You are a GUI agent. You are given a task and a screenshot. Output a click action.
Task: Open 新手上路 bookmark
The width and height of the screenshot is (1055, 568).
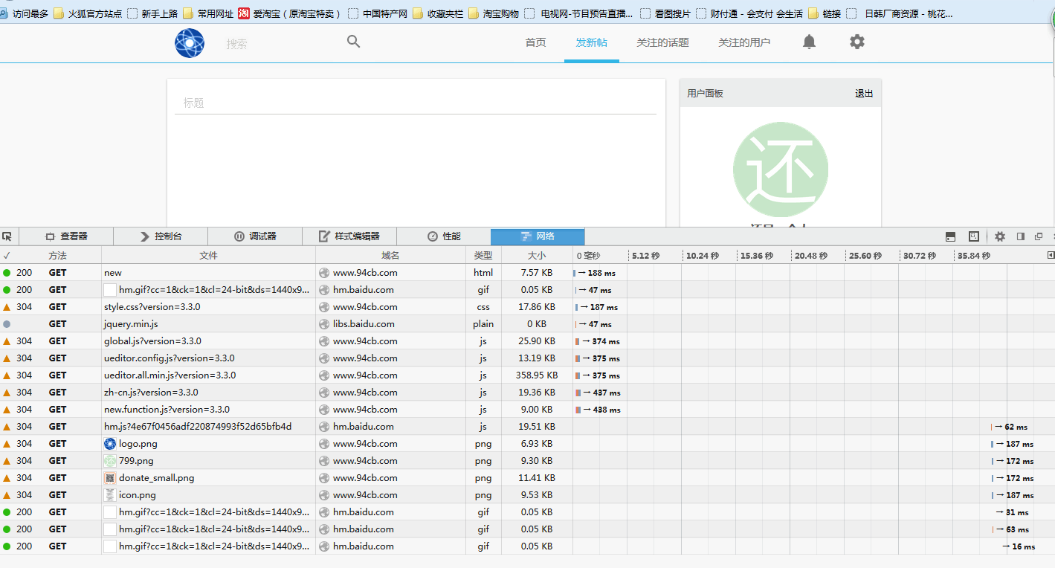(152, 13)
